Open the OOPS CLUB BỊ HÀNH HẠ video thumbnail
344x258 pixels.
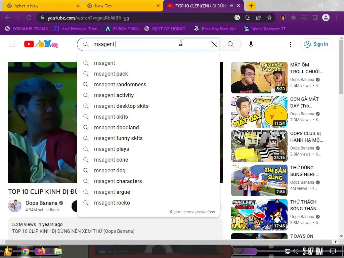259,146
